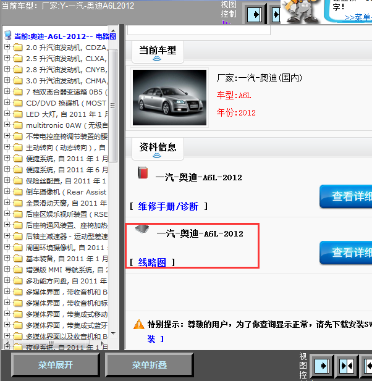
Task: Click the red book icon for repair manual
Action: (x=143, y=172)
